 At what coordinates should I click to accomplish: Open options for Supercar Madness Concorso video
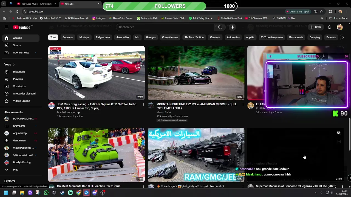pos(342,186)
